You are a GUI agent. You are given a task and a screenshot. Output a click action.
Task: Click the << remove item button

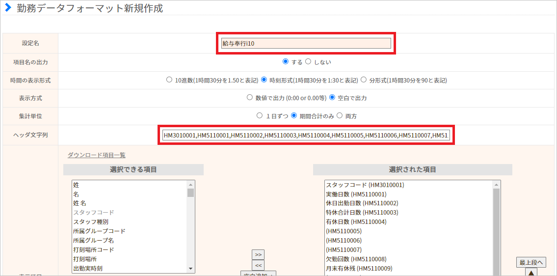click(258, 265)
